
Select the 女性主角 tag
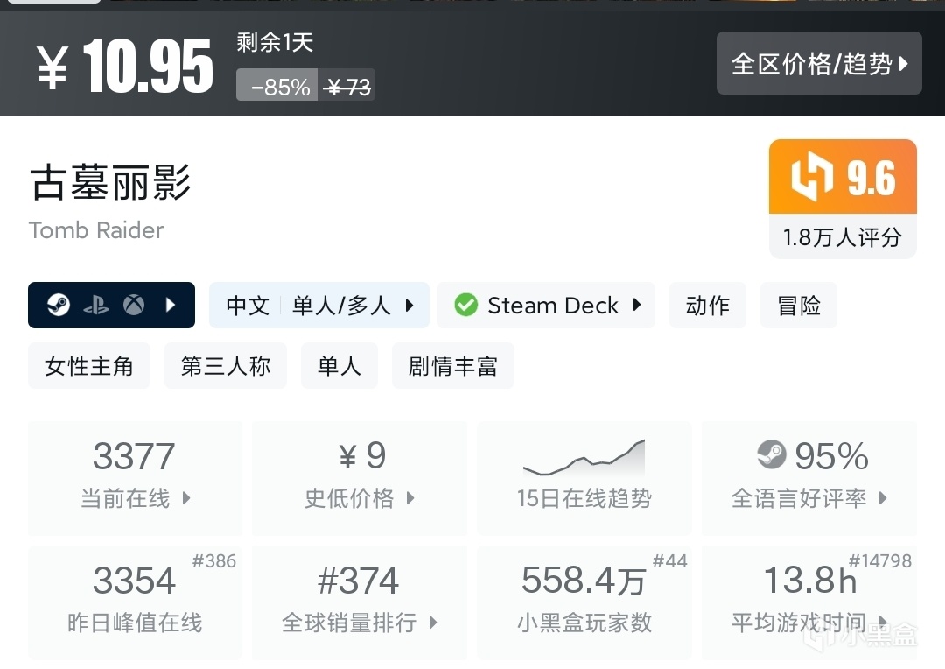(89, 365)
